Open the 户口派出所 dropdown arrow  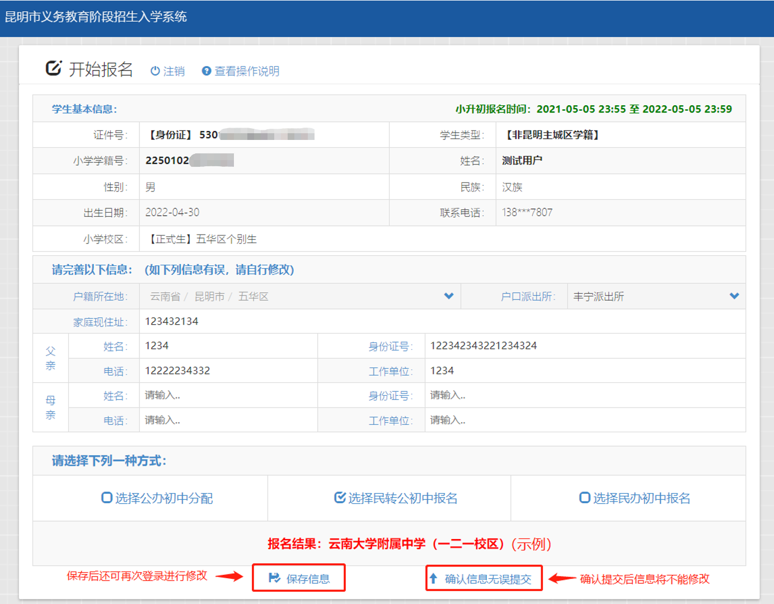pos(734,296)
